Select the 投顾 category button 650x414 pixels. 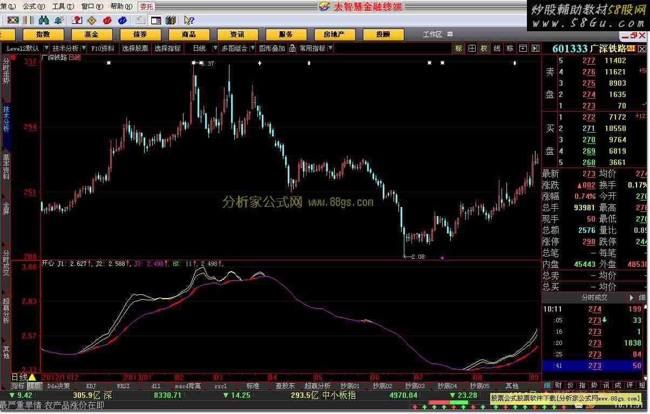[x=383, y=34]
